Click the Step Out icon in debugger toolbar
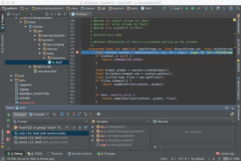The image size is (241, 161). pos(79,114)
